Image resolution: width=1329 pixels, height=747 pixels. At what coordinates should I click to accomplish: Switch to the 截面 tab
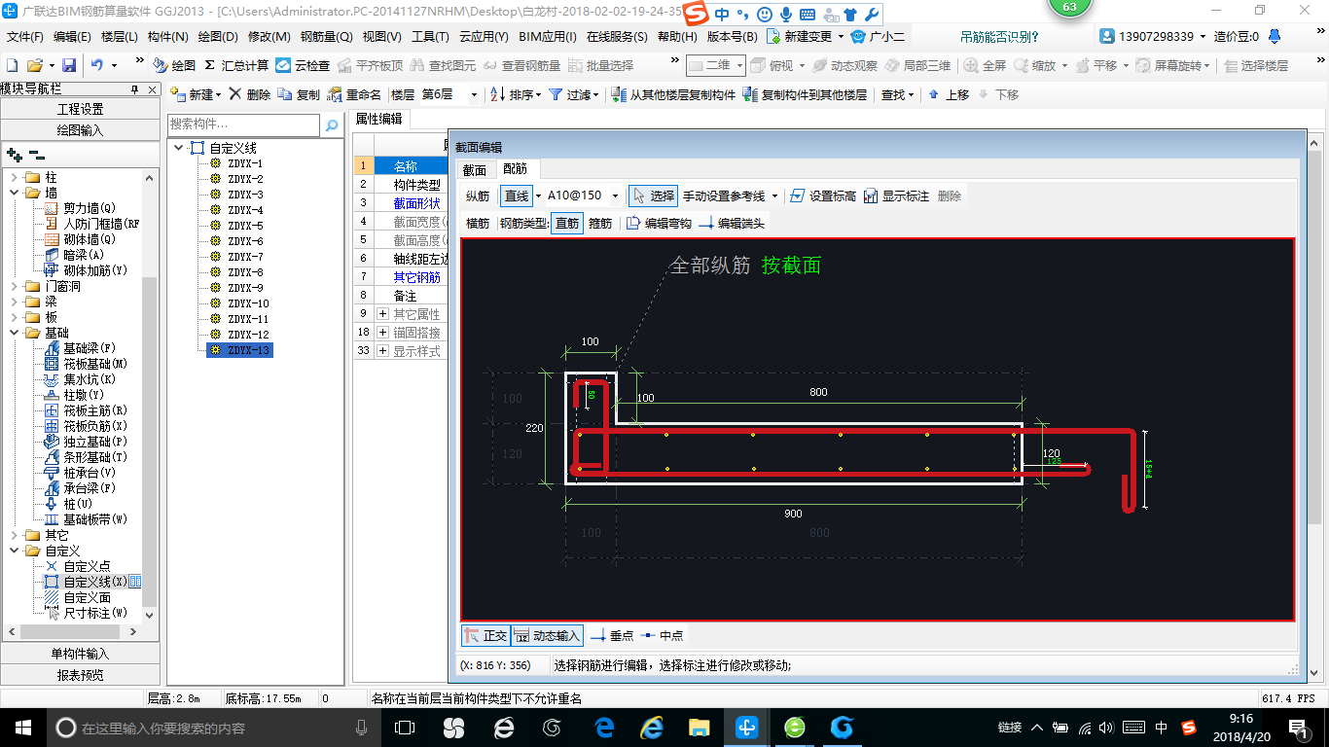click(474, 169)
